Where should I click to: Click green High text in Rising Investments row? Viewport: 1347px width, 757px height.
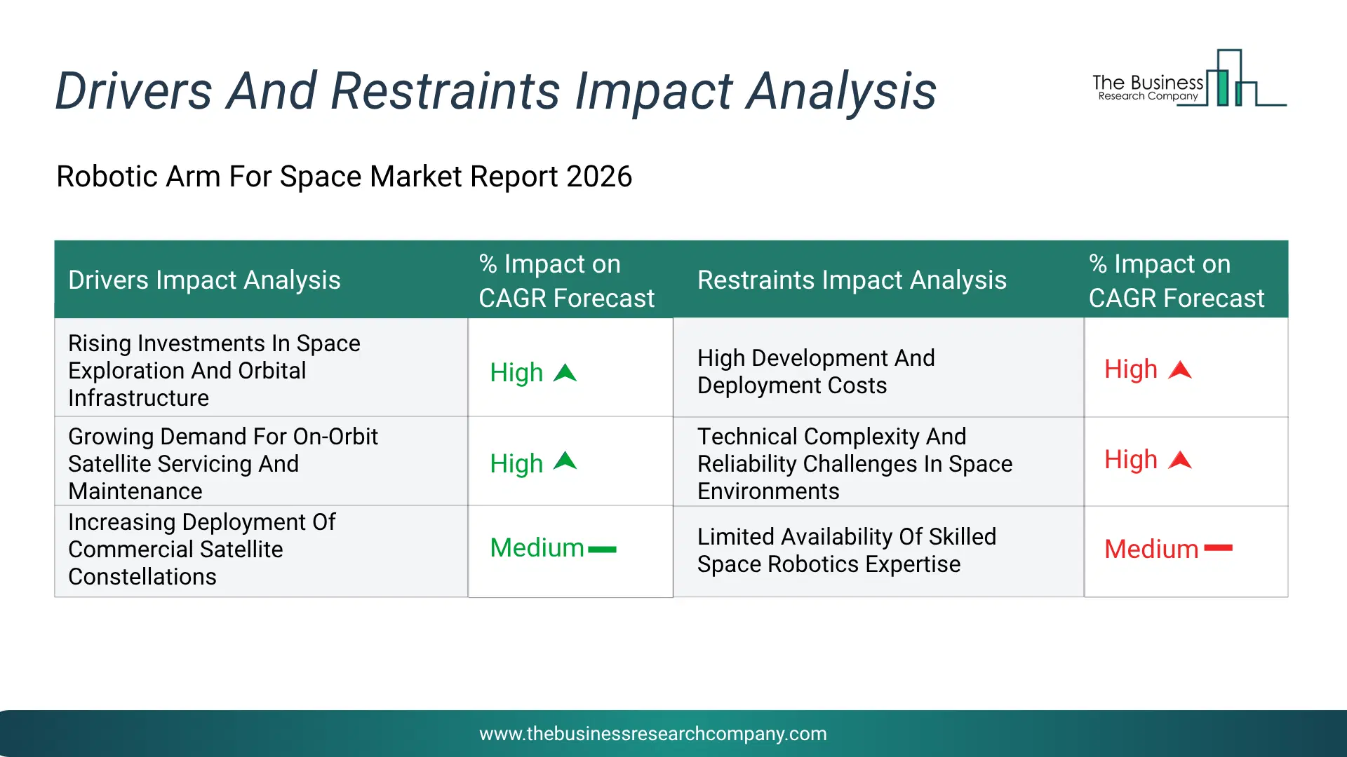pyautogui.click(x=516, y=373)
